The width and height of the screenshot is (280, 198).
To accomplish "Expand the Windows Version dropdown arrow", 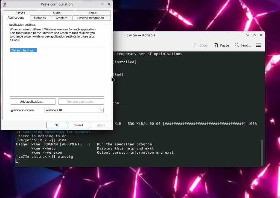I will (x=101, y=110).
